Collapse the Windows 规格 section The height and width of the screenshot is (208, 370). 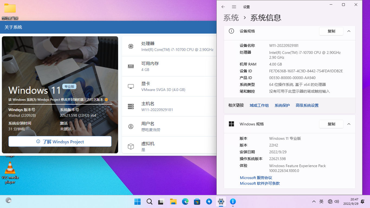[349, 124]
